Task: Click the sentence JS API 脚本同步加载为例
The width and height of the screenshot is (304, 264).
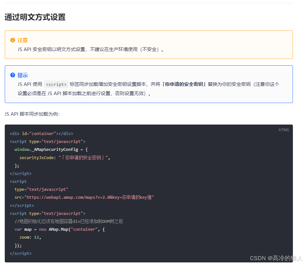Action: click(x=32, y=114)
